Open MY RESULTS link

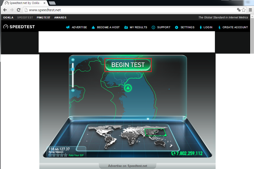(x=138, y=27)
